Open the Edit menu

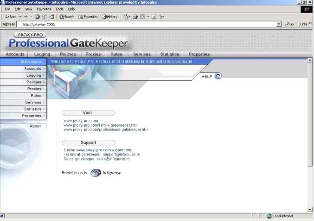click(x=18, y=9)
